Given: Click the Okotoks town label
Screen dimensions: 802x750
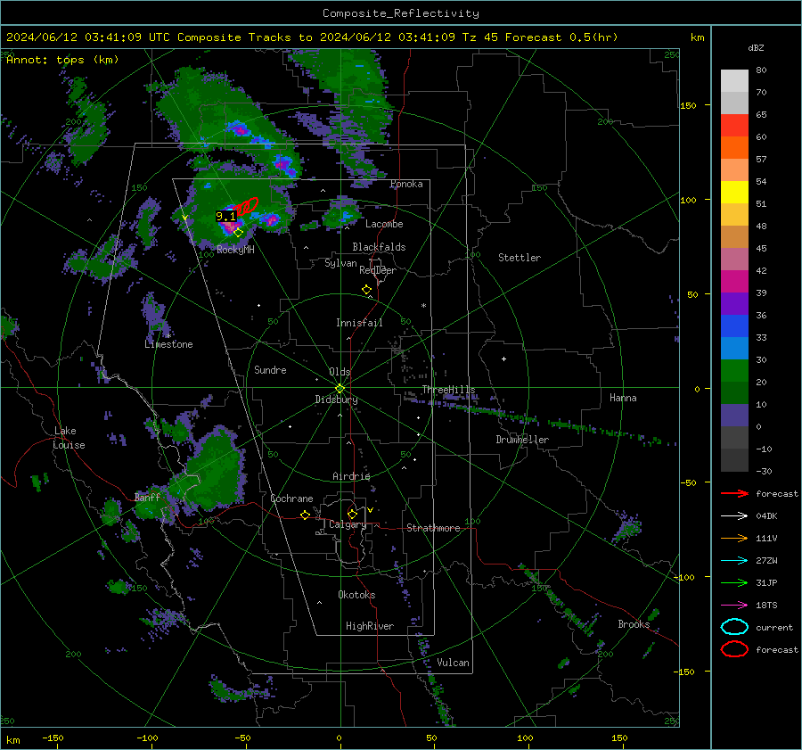Looking at the screenshot, I should click(x=356, y=595).
